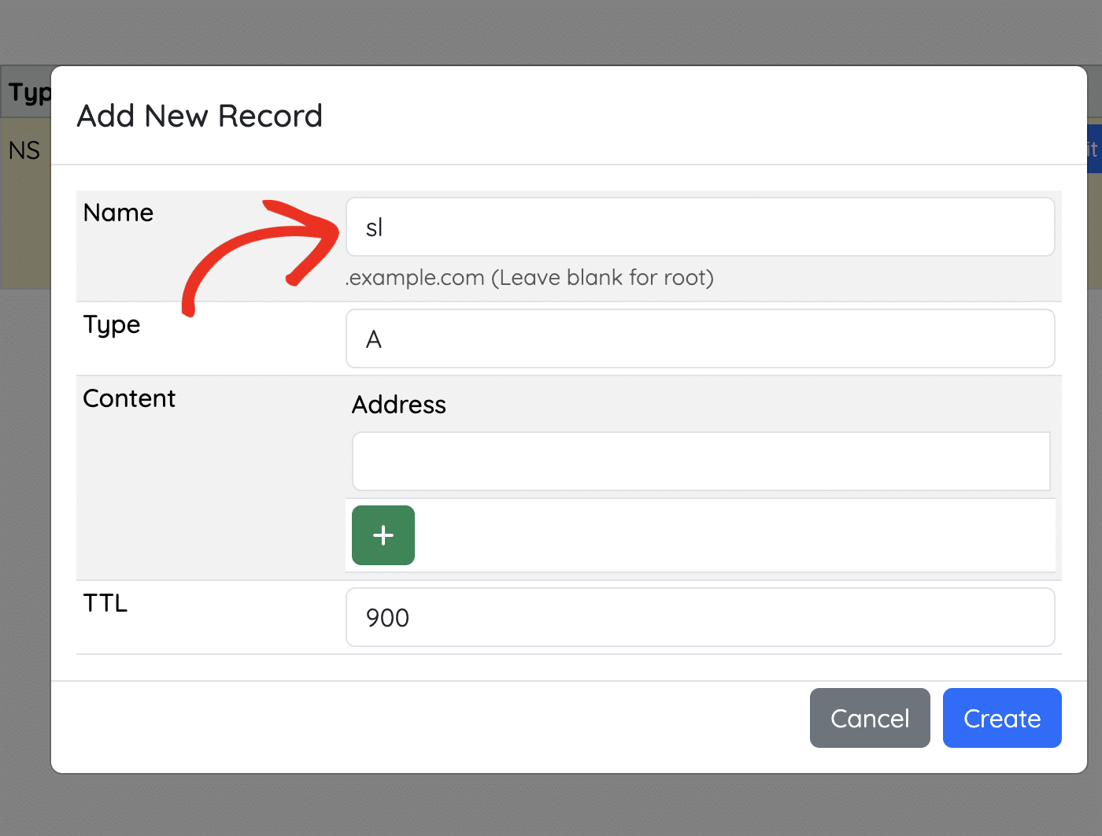Viewport: 1102px width, 836px height.
Task: Click the TTL row label in the form
Action: [x=105, y=603]
